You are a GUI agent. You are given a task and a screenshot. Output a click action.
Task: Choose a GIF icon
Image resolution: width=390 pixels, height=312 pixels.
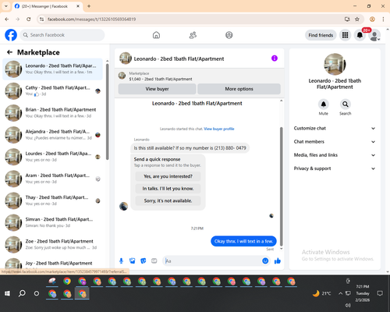click(x=154, y=261)
